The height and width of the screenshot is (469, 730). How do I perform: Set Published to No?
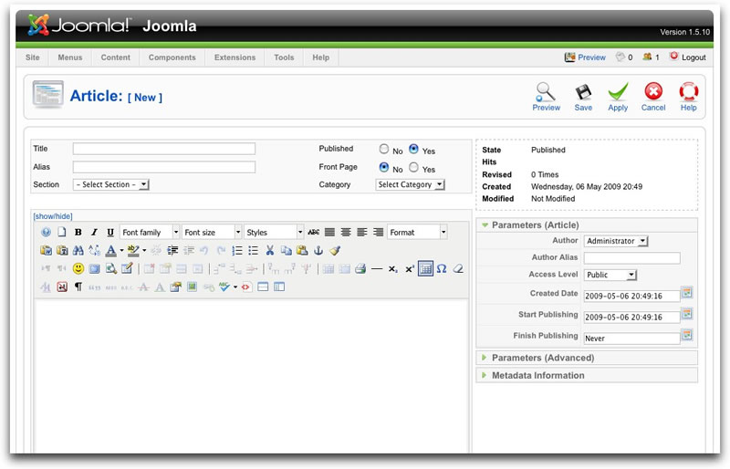(384, 149)
